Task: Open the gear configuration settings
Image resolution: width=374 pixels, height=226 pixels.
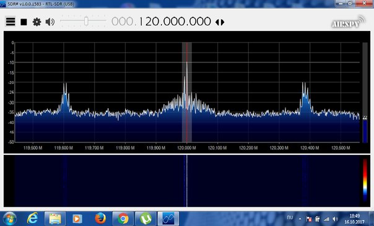Action: (37, 22)
